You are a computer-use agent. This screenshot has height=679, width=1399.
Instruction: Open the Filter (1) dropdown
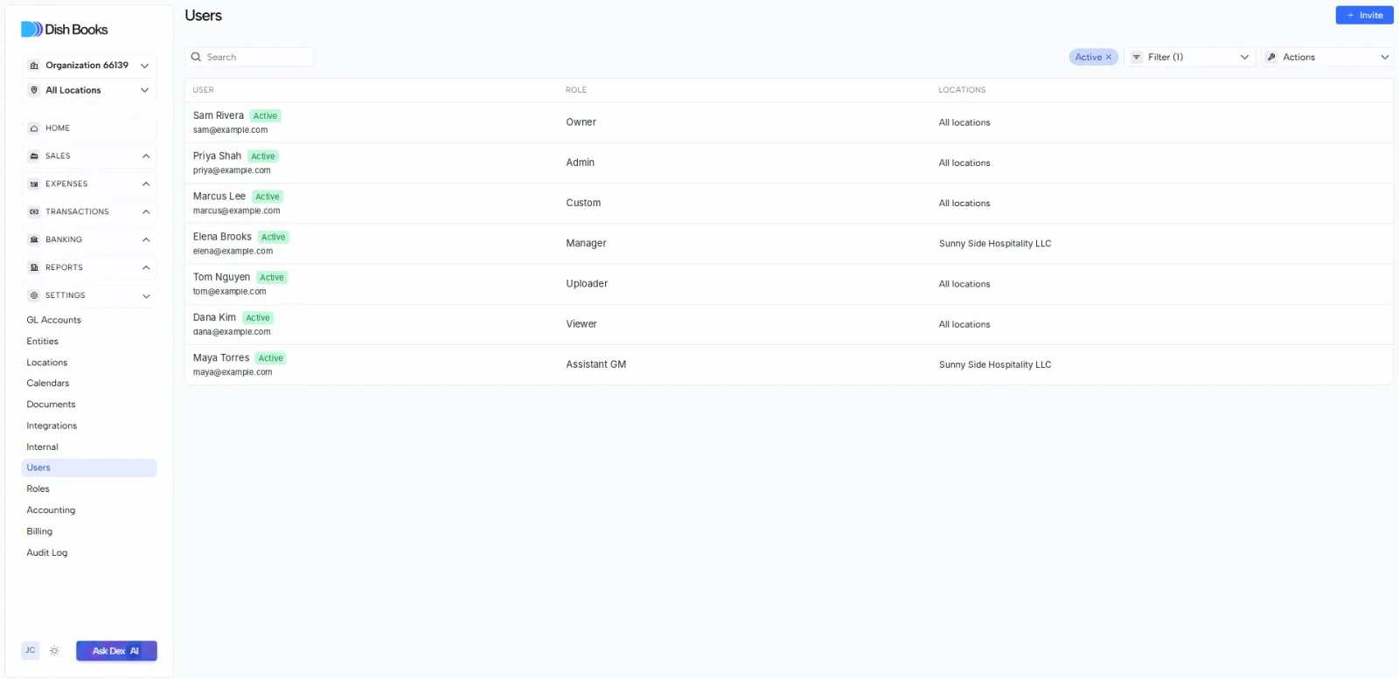click(x=1190, y=57)
